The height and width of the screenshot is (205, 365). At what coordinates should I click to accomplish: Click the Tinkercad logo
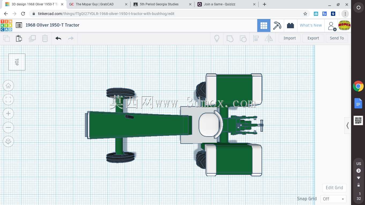pos(6,25)
